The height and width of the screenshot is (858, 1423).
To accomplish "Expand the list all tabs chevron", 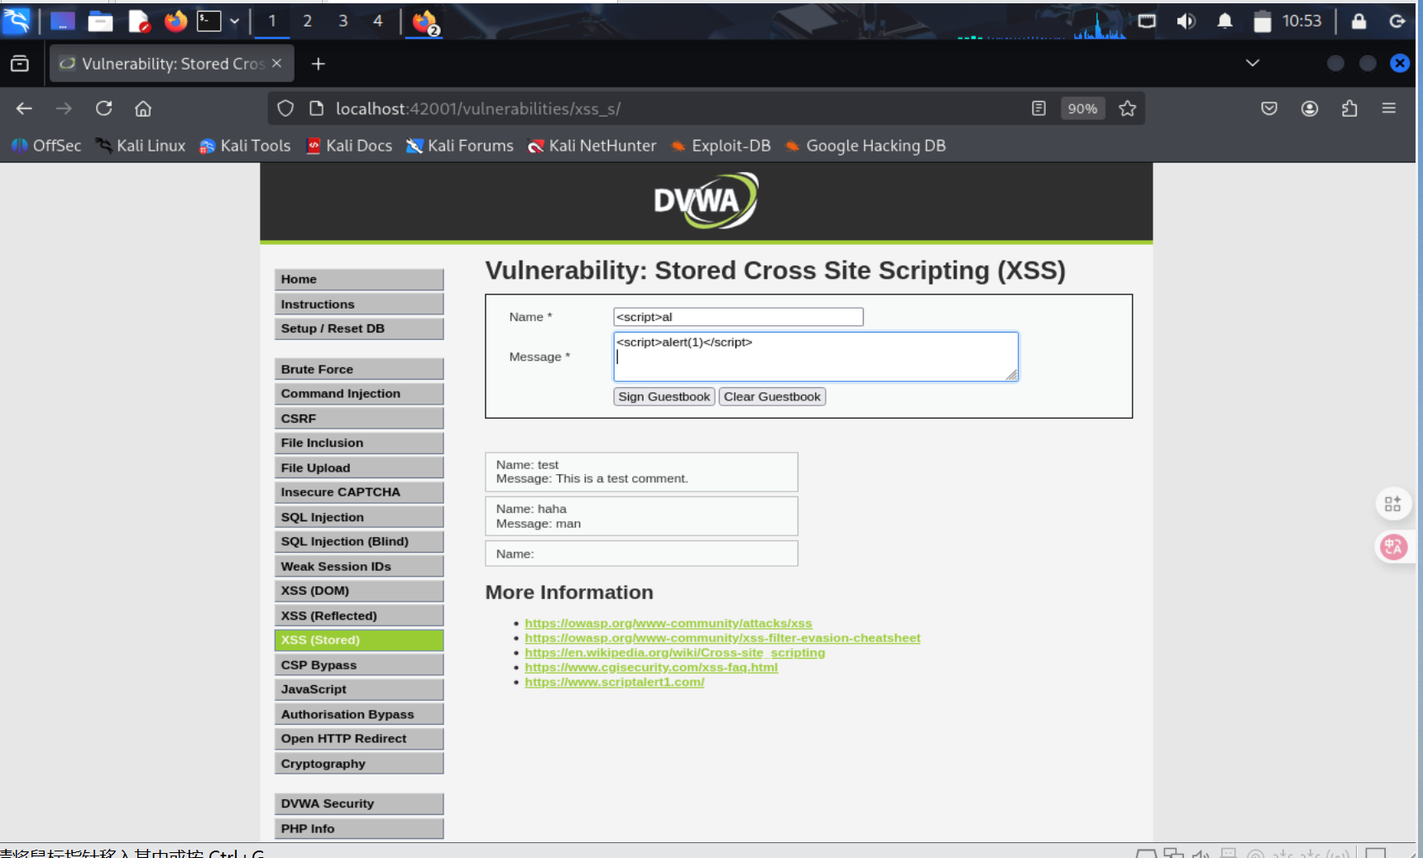I will tap(1253, 63).
